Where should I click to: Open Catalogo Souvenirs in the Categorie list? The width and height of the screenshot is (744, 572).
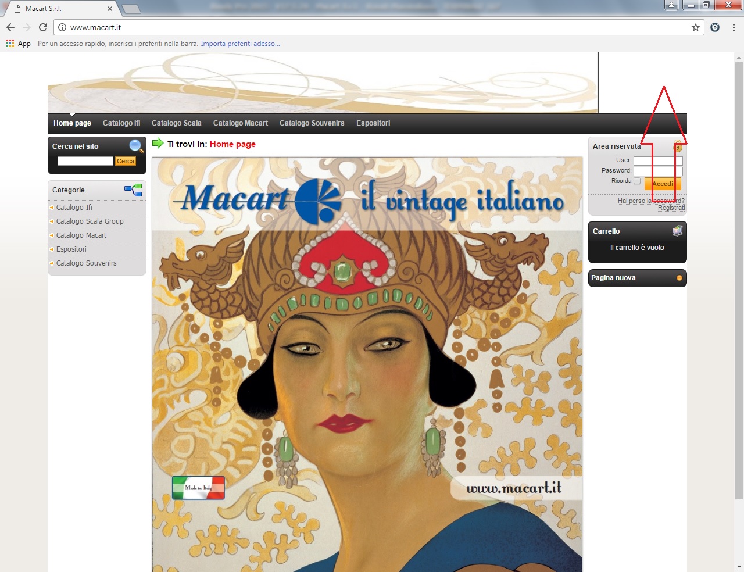point(87,263)
